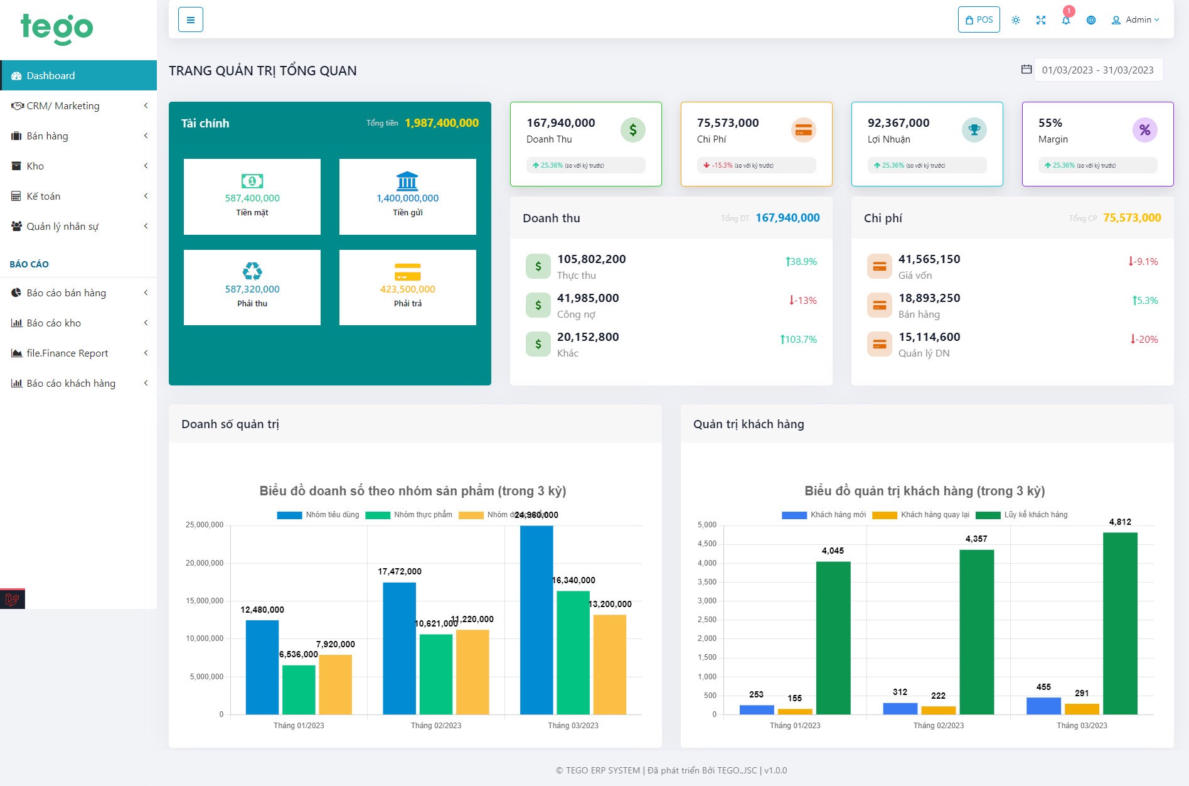Open CRM/ Marketing menu item
This screenshot has height=786, width=1189.
click(x=78, y=105)
